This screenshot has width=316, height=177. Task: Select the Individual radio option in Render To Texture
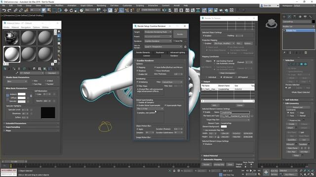[x=206, y=77]
